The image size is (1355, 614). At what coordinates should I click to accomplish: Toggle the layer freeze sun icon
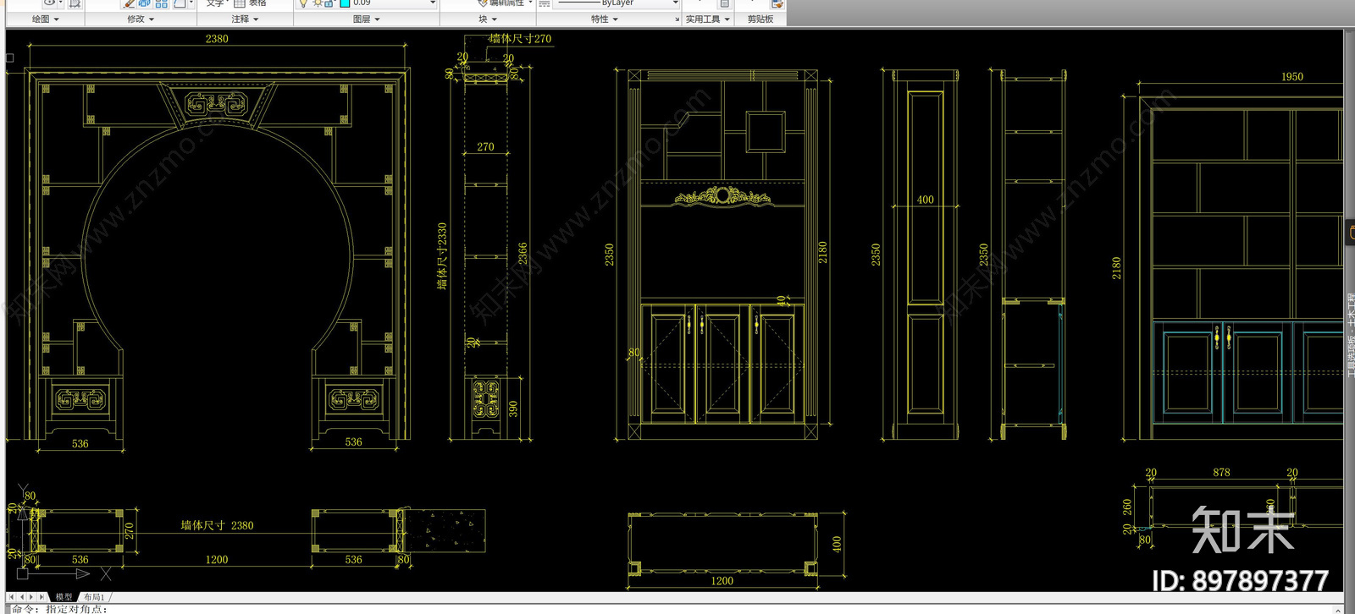click(x=317, y=3)
